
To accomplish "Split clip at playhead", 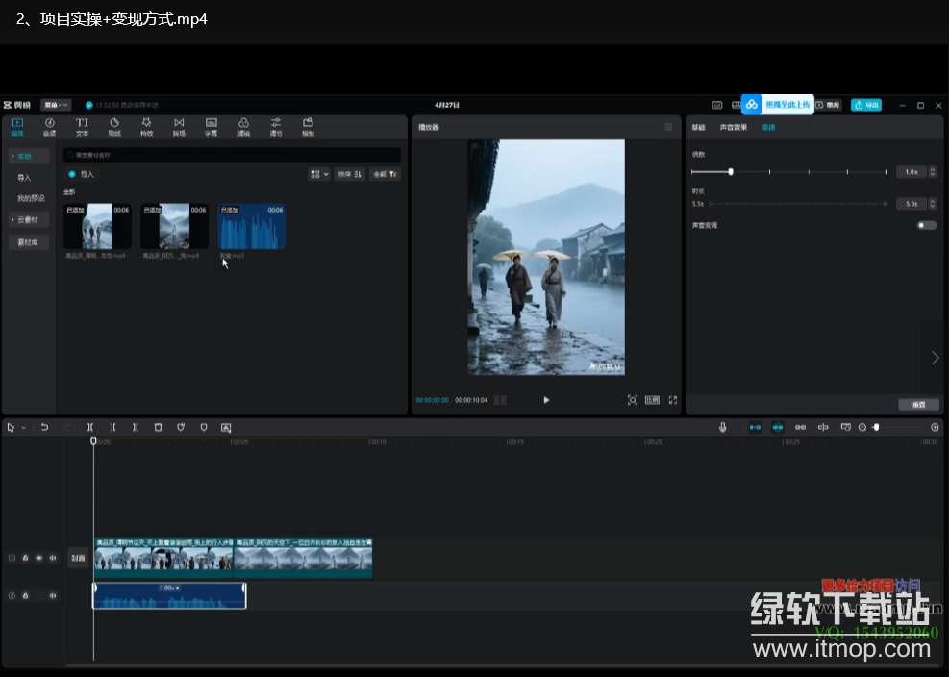I will [x=90, y=428].
